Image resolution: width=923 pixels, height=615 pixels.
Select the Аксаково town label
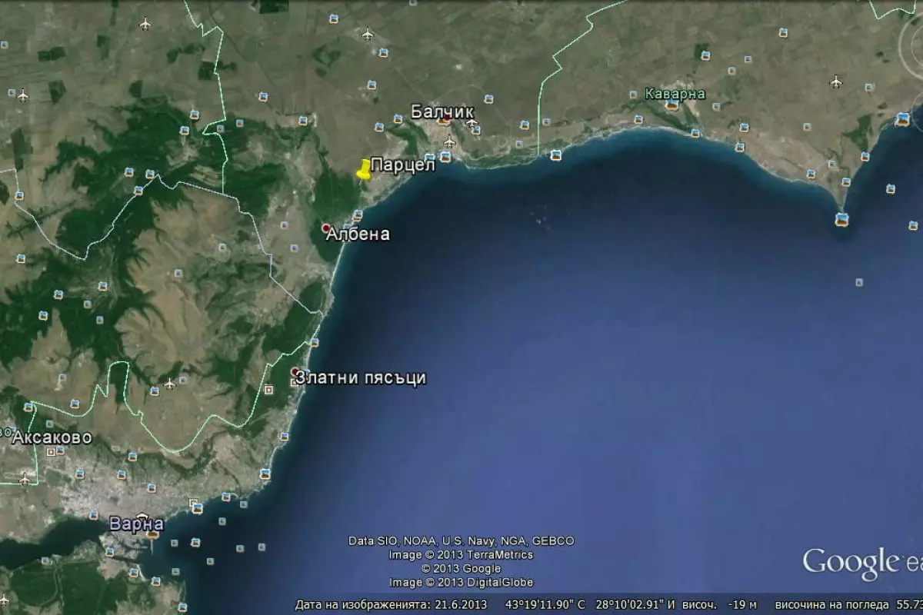pyautogui.click(x=52, y=437)
